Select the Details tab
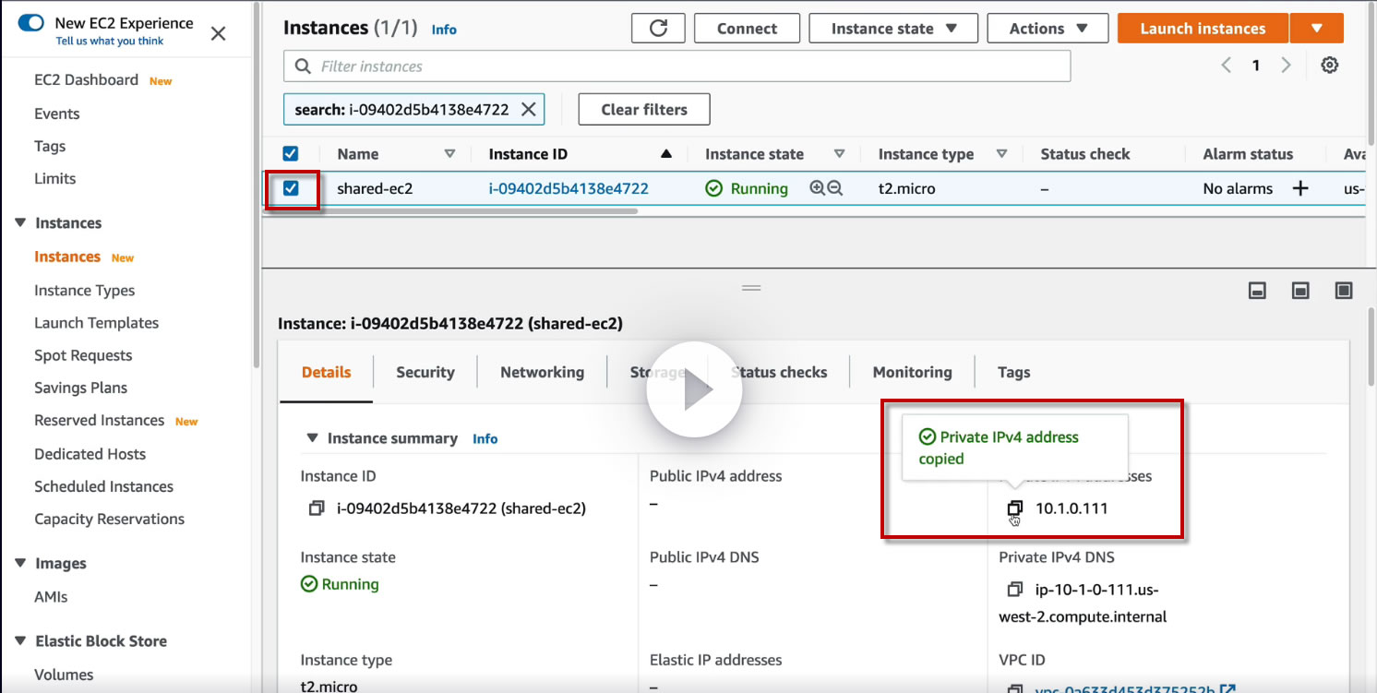The image size is (1377, 693). [x=327, y=373]
